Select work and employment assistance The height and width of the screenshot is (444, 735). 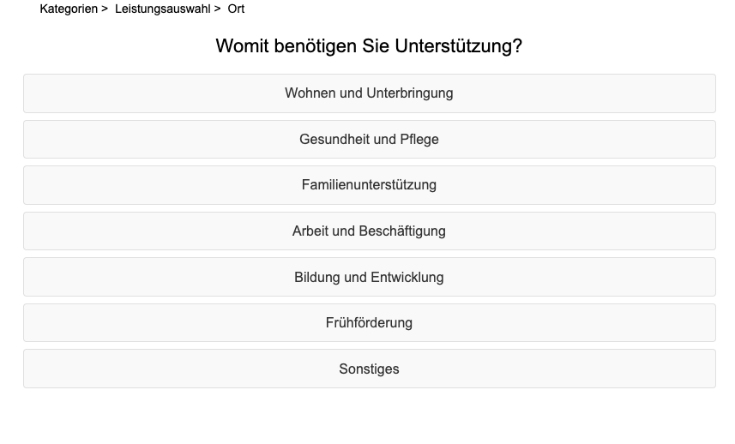(x=369, y=231)
